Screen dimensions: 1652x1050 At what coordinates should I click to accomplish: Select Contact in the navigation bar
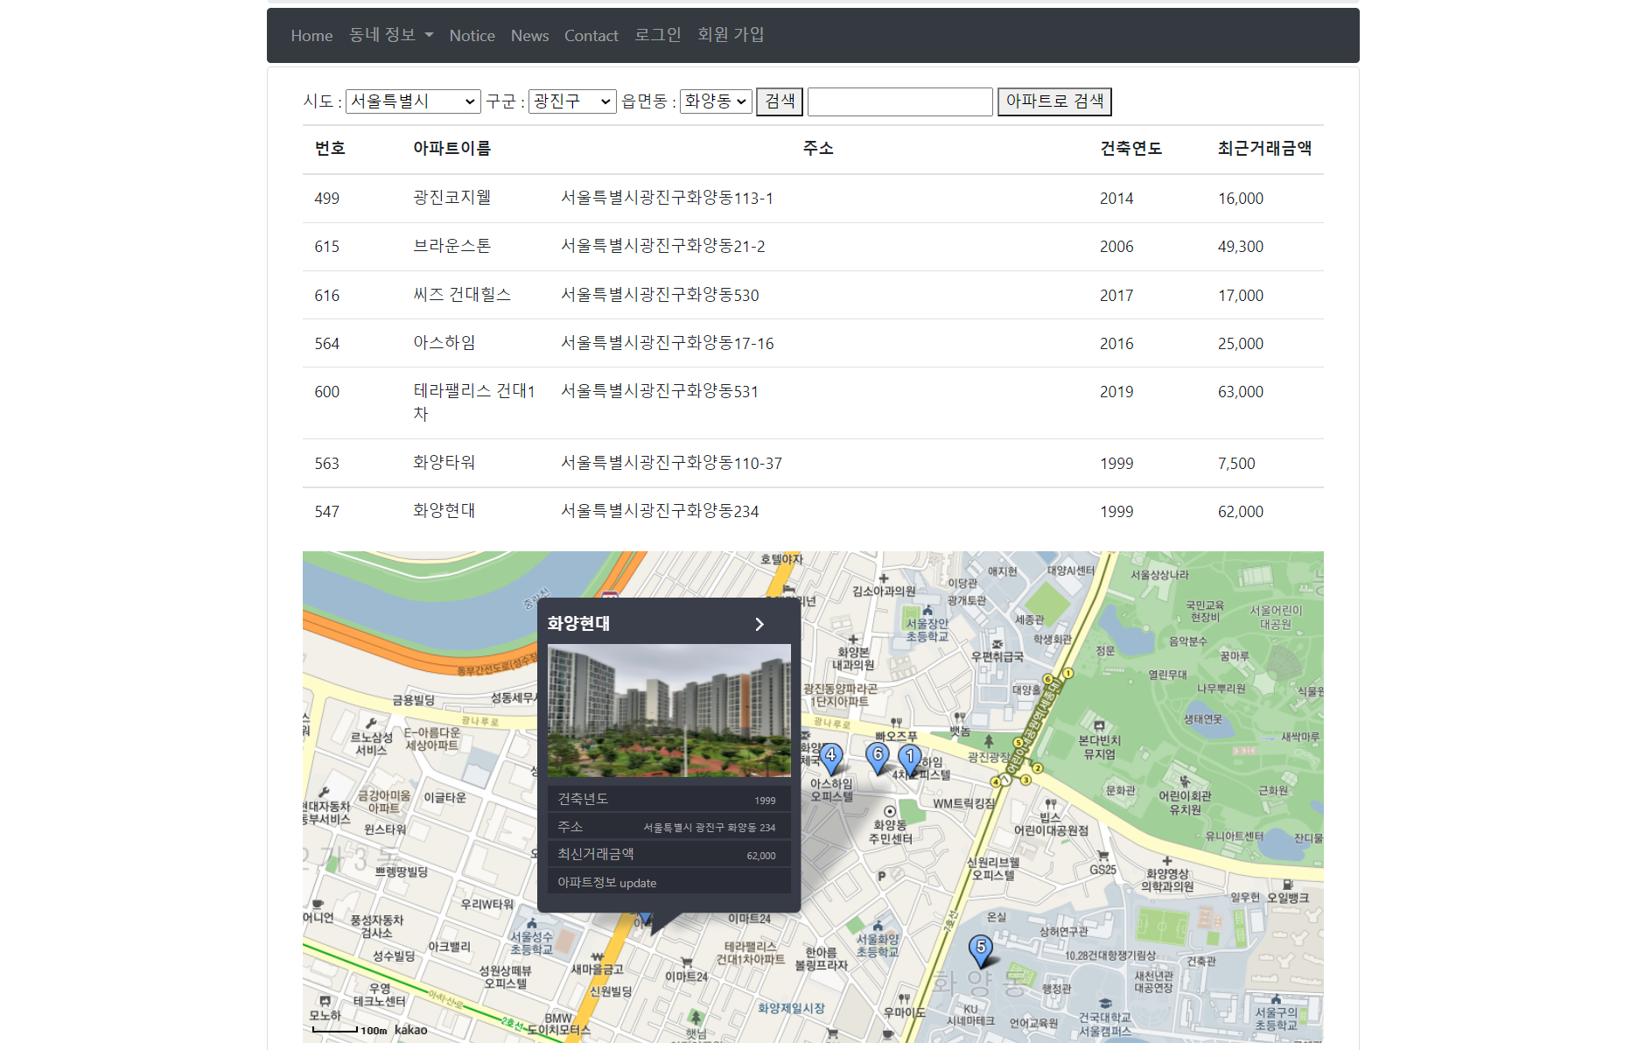pyautogui.click(x=591, y=35)
